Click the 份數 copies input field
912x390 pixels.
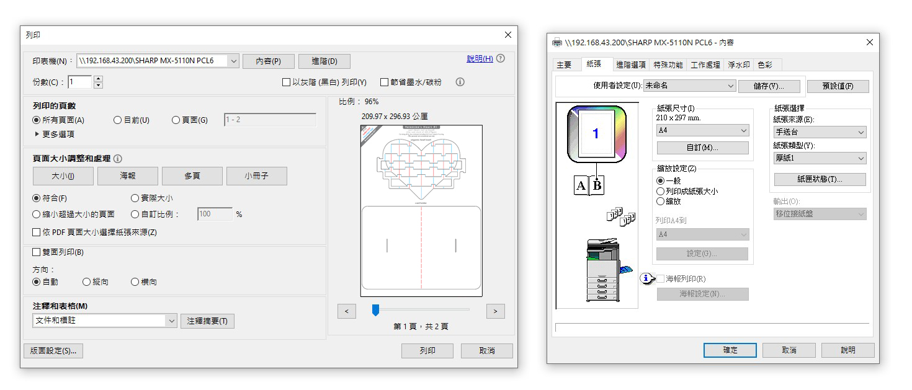click(80, 82)
